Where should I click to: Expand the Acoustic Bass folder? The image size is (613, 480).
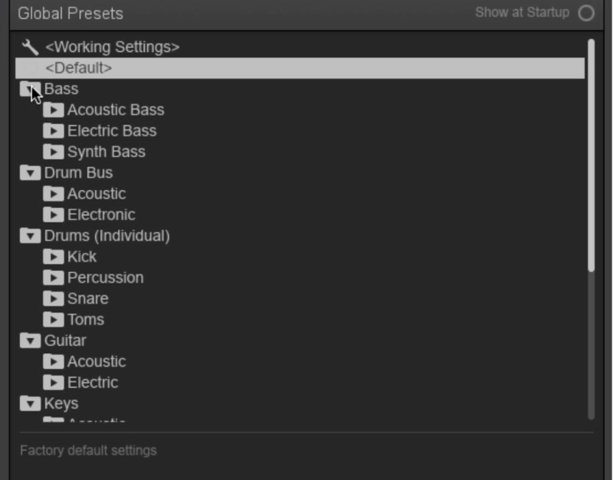coord(53,110)
